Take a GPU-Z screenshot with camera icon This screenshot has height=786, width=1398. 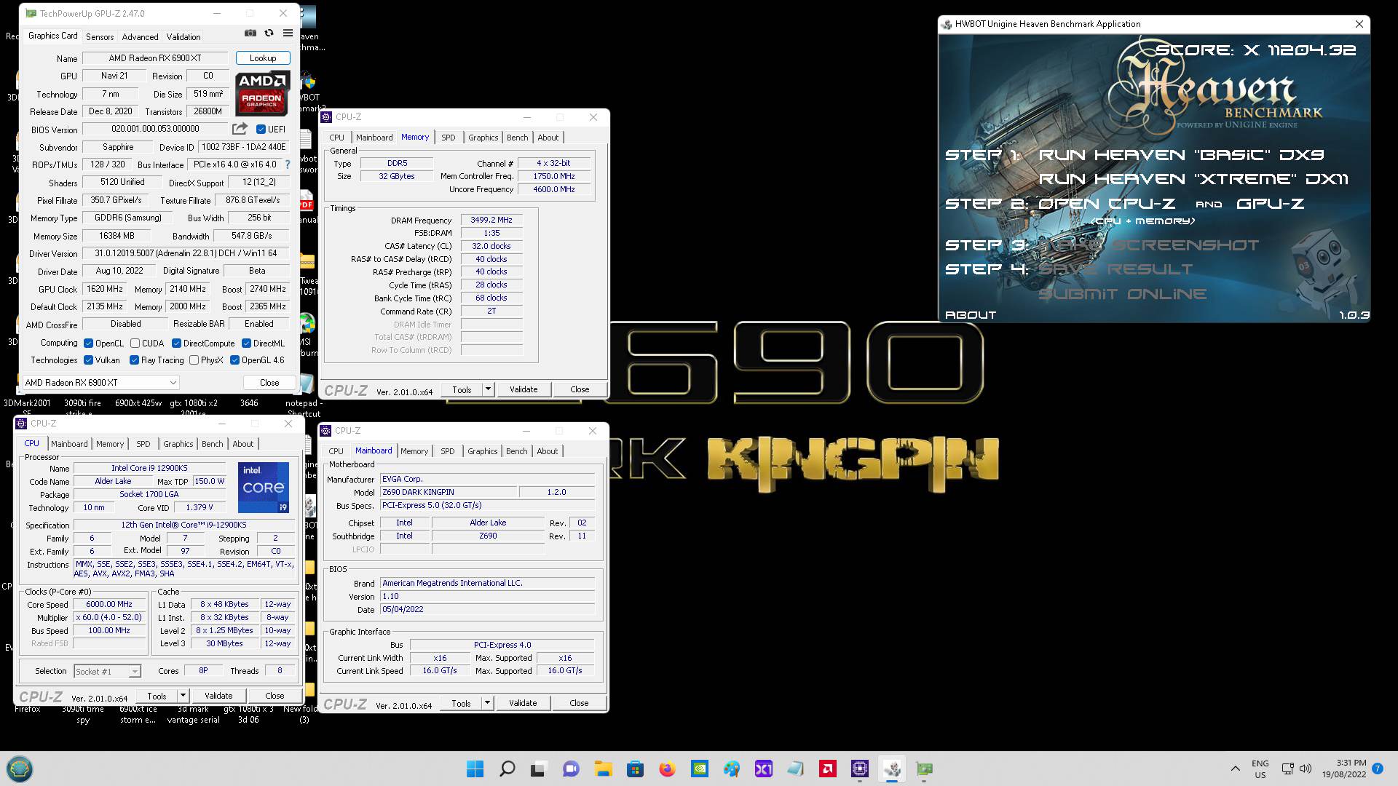(250, 33)
